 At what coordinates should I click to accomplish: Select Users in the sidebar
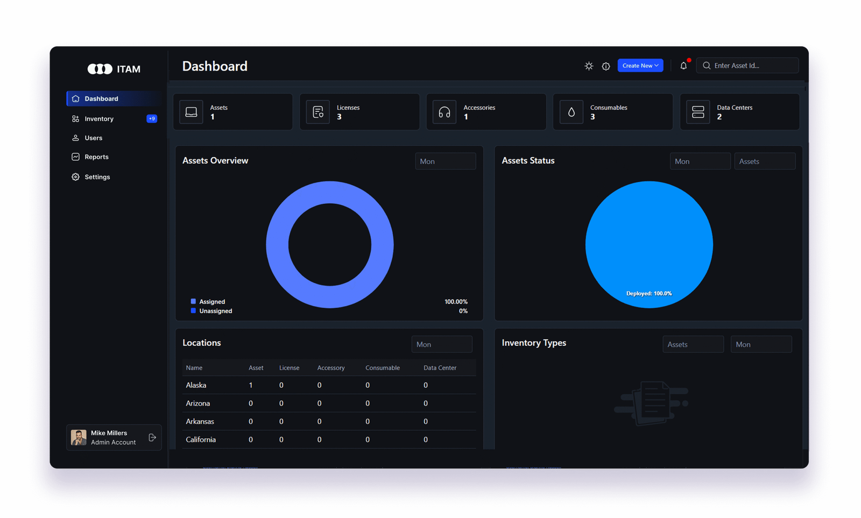pyautogui.click(x=93, y=138)
